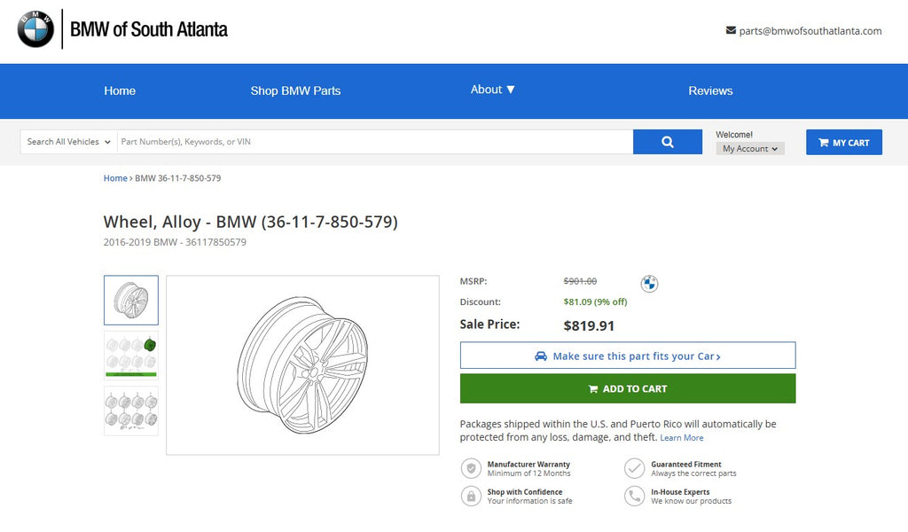The width and height of the screenshot is (908, 532).
Task: Click the discount text $81.09 (9% off)
Action: click(595, 301)
